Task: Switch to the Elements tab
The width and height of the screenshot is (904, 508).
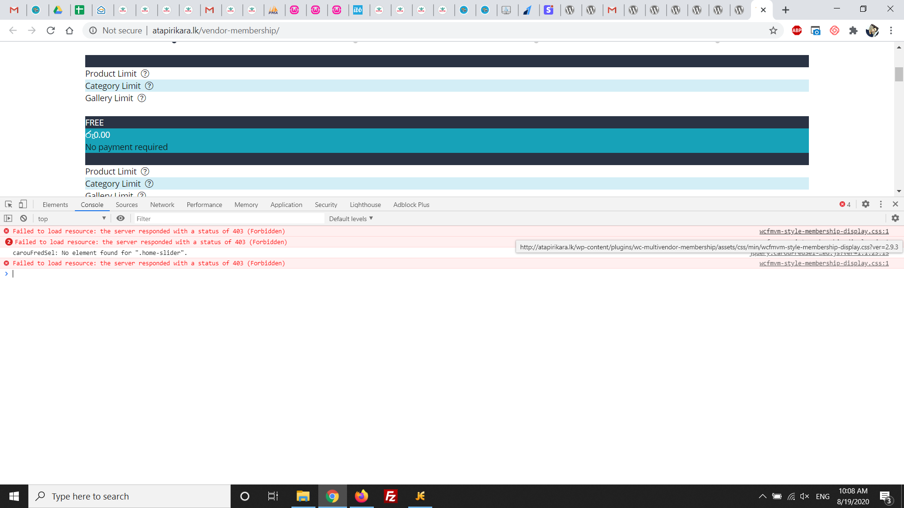Action: coord(55,205)
